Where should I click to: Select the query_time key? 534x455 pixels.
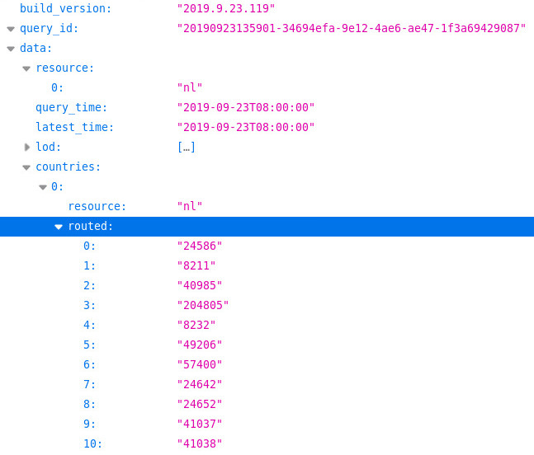[x=72, y=107]
